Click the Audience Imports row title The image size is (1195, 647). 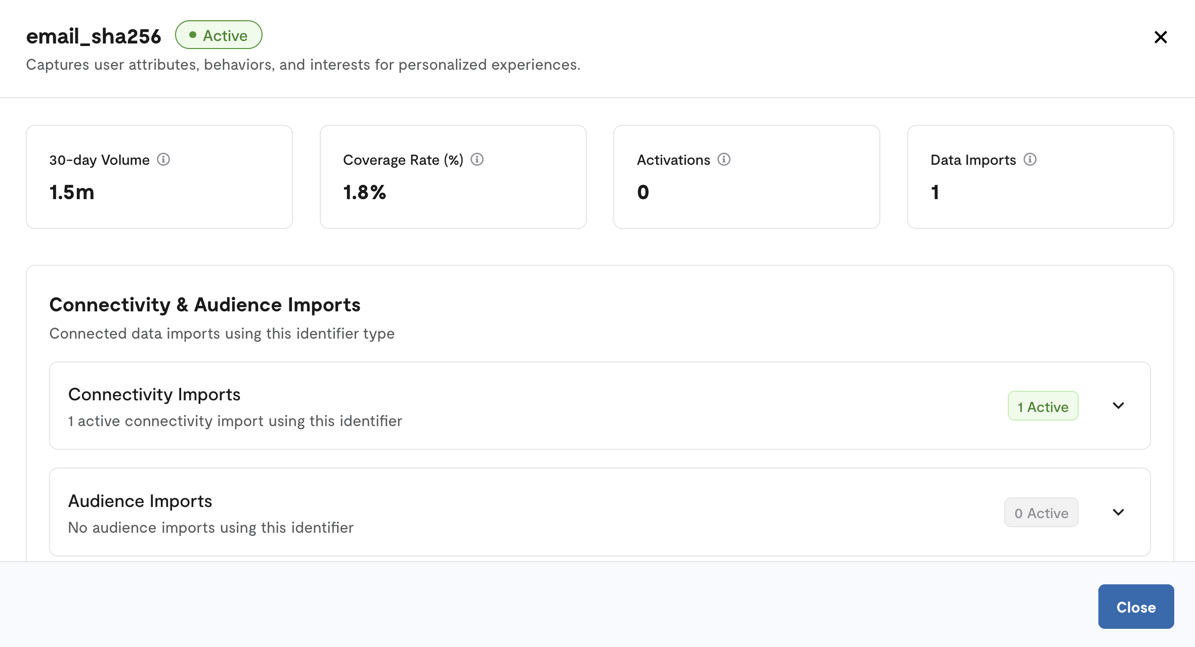[x=140, y=501]
